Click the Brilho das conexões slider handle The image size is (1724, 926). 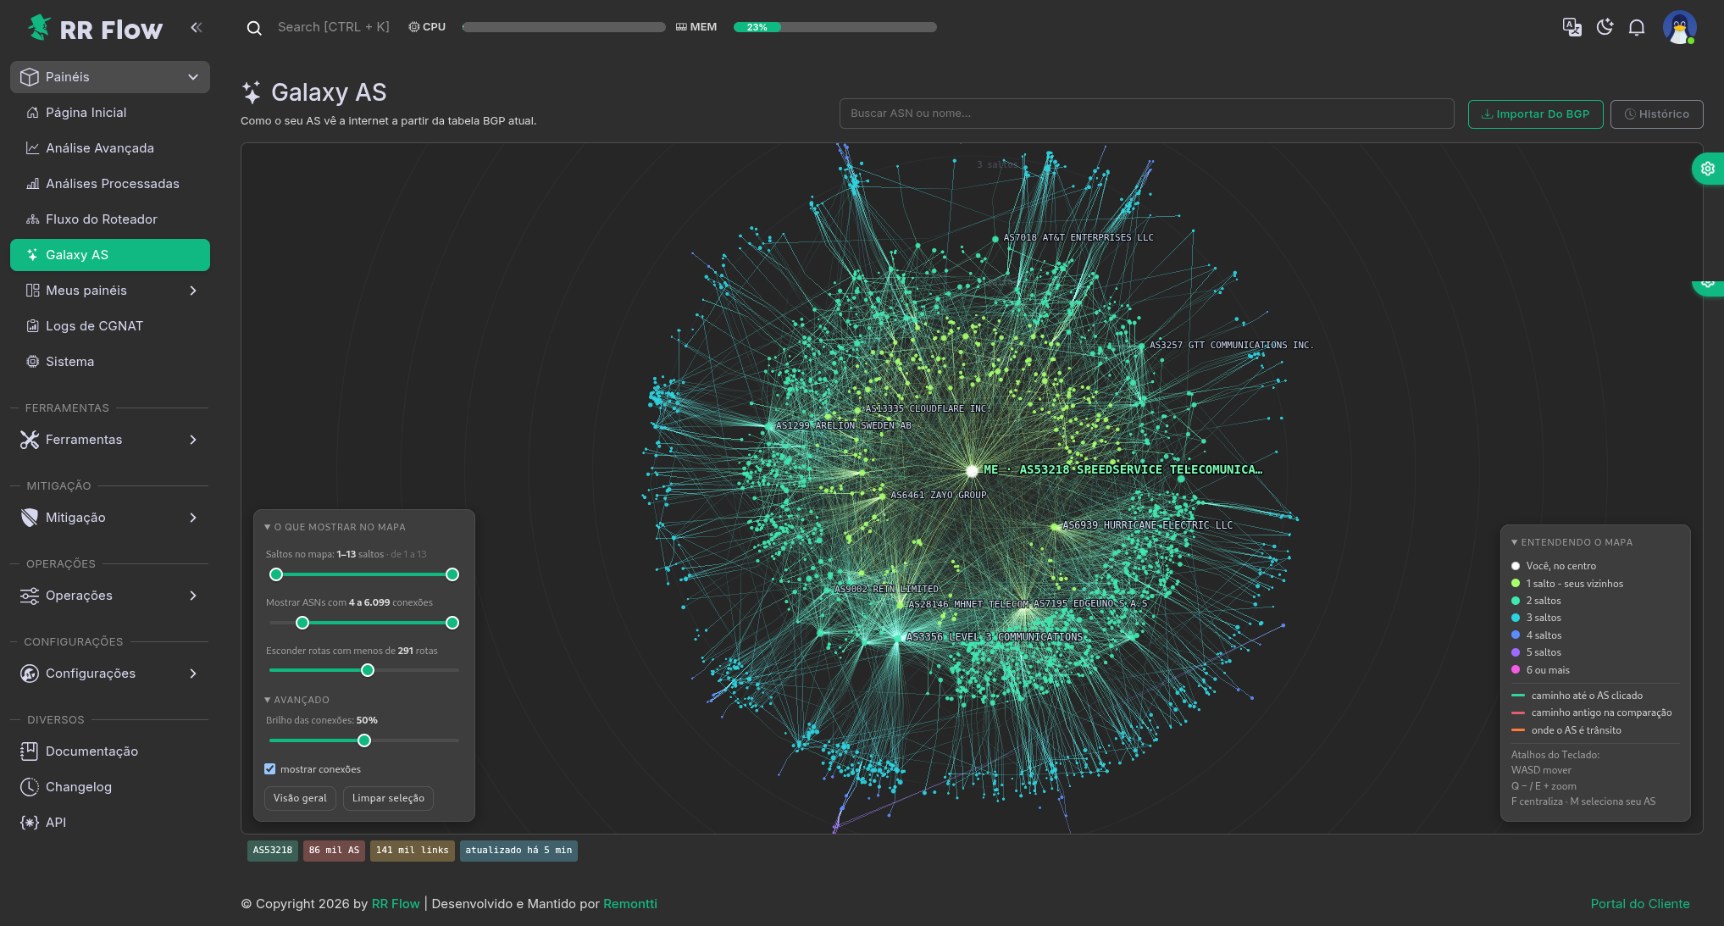(x=364, y=740)
